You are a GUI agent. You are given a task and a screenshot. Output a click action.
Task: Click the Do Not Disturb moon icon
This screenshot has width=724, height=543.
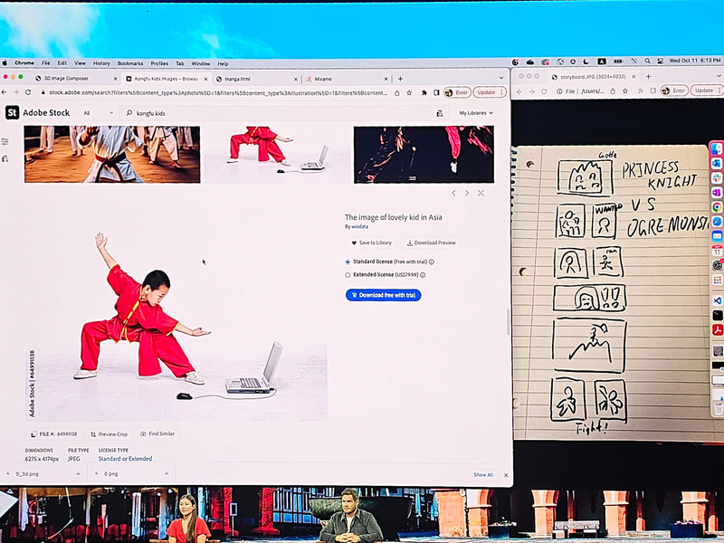coord(586,62)
